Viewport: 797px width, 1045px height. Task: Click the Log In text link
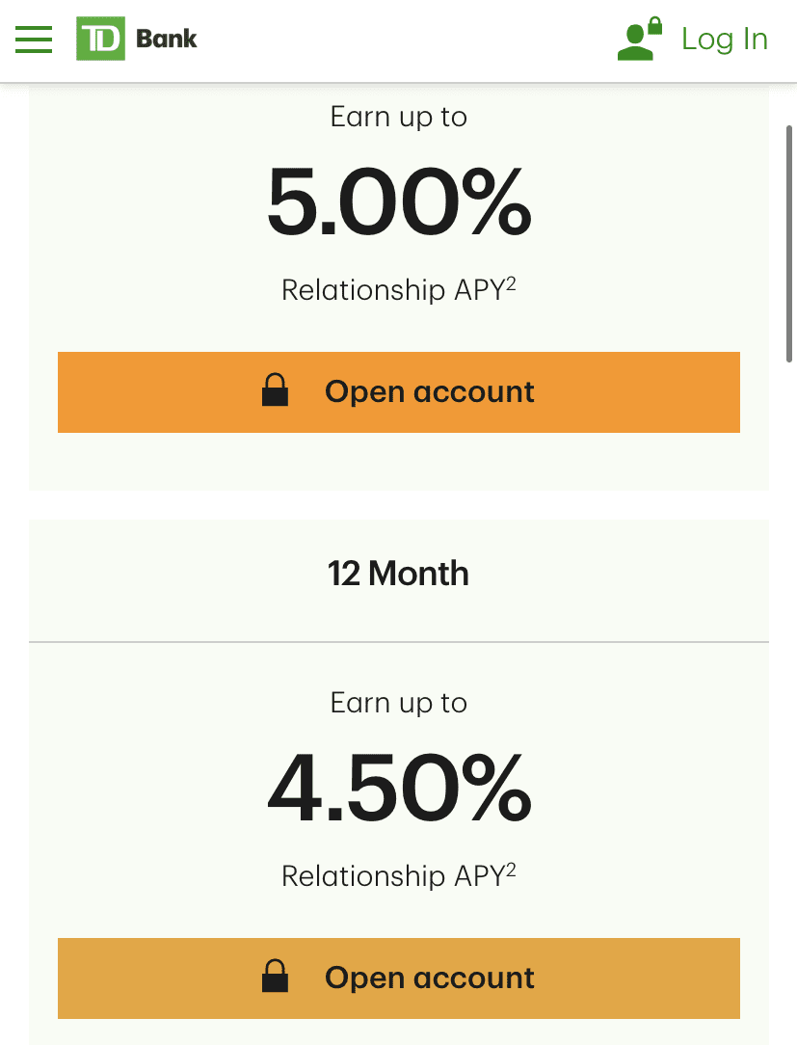pyautogui.click(x=724, y=40)
